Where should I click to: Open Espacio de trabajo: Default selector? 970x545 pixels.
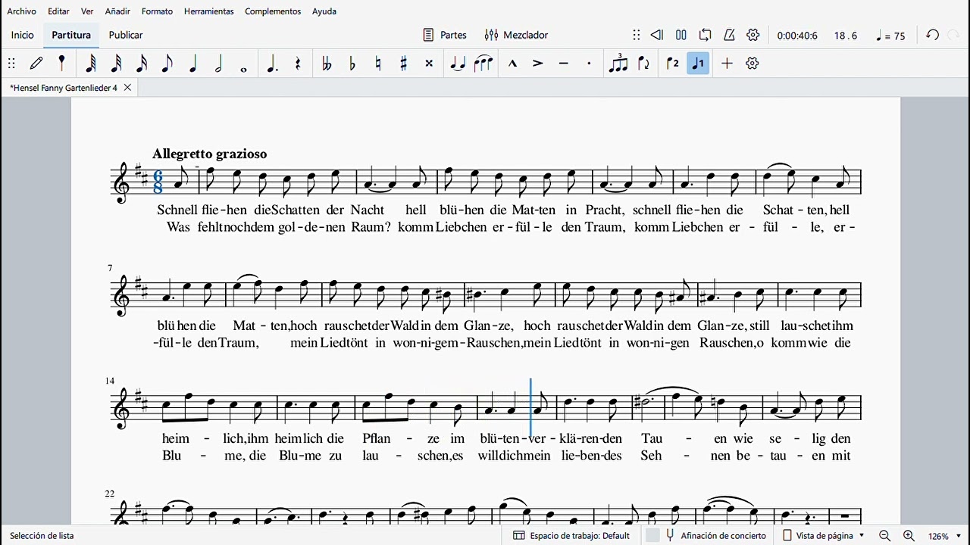[571, 535]
